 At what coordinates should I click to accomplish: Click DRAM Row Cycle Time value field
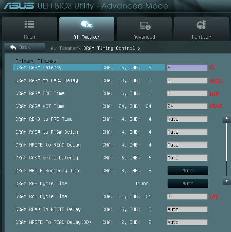(187, 196)
